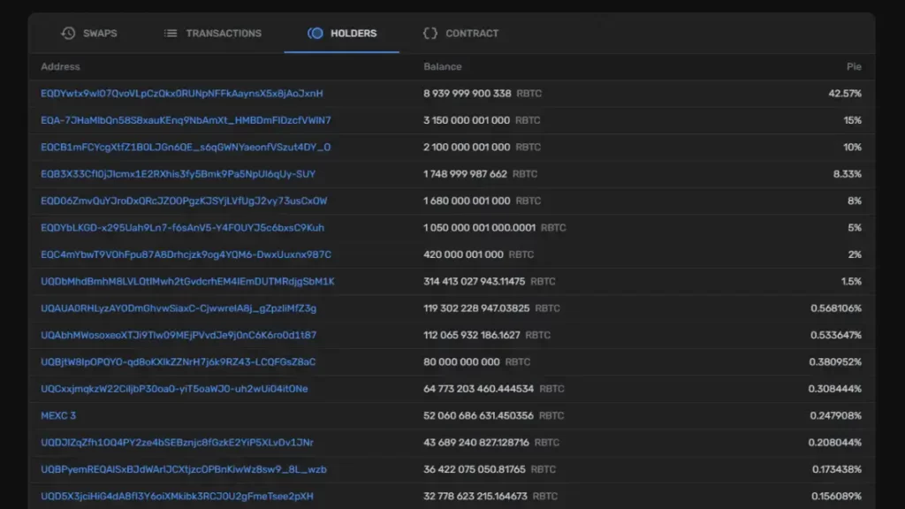Open holder address starting EQB3X33Cfl0j
Screen dimensions: 905x509
(x=178, y=174)
